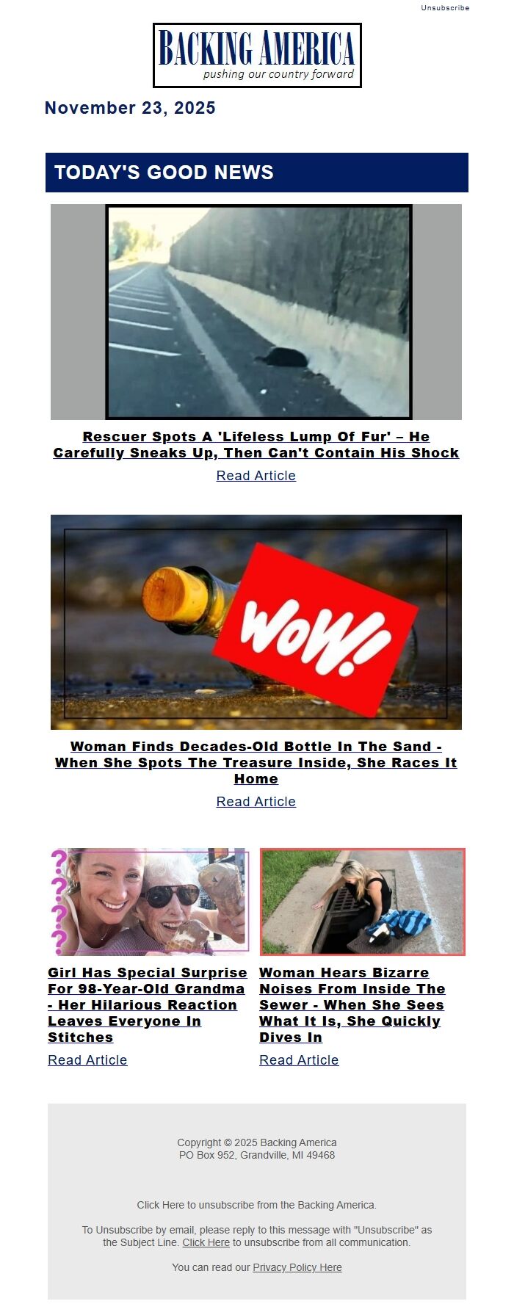Open the Privacy Policy Here link
Screen dimensions: 514x1304
[297, 1267]
